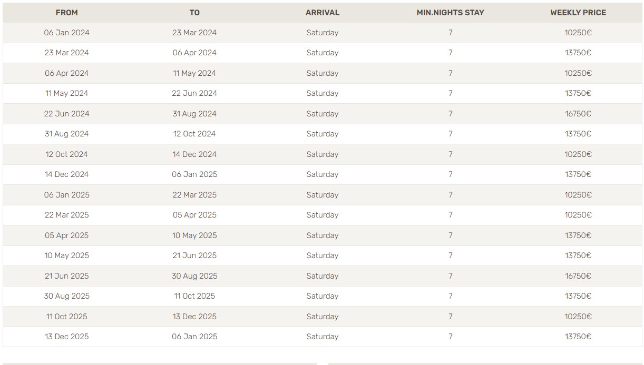The height and width of the screenshot is (365, 644).
Task: Click the FROM column header
Action: [x=66, y=13]
